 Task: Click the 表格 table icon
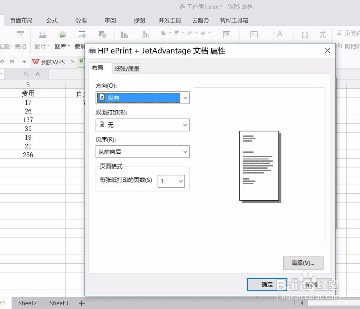tap(21, 34)
